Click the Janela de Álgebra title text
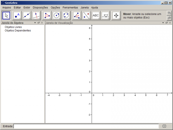The height and width of the screenshot is (130, 173). [12, 23]
